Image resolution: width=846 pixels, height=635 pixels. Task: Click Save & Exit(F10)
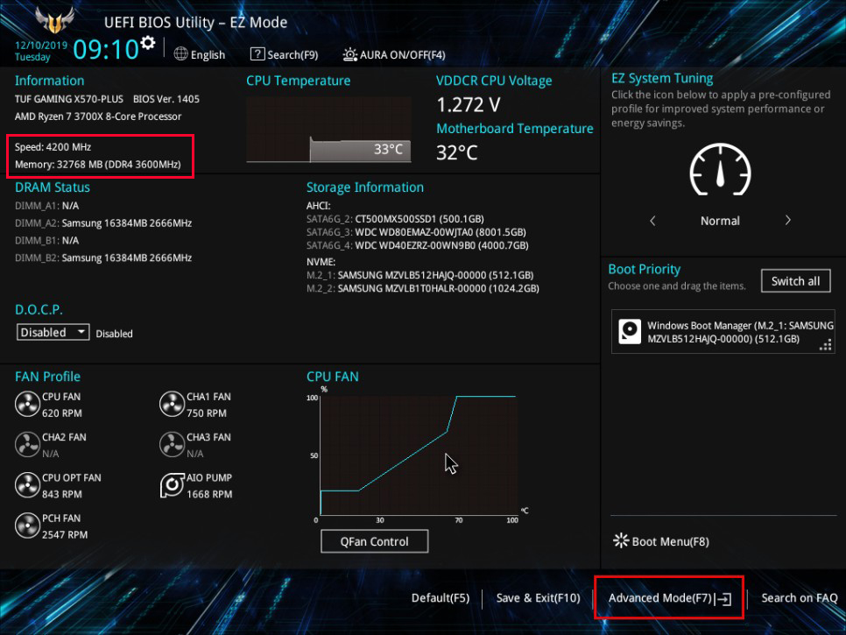pyautogui.click(x=538, y=597)
